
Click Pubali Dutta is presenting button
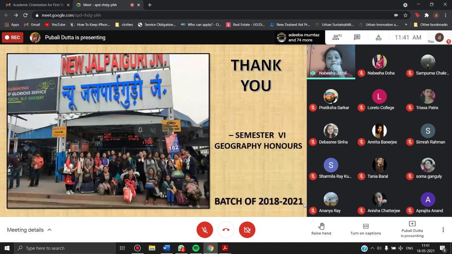click(412, 229)
